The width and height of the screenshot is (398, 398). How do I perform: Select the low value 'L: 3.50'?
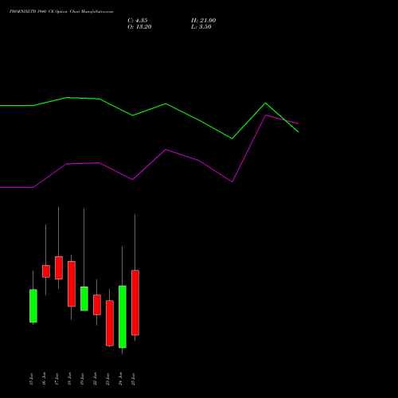[x=201, y=27]
